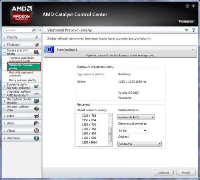The image size is (200, 180).
Task: Select resolution 1024 x 768
Action: 89,116
